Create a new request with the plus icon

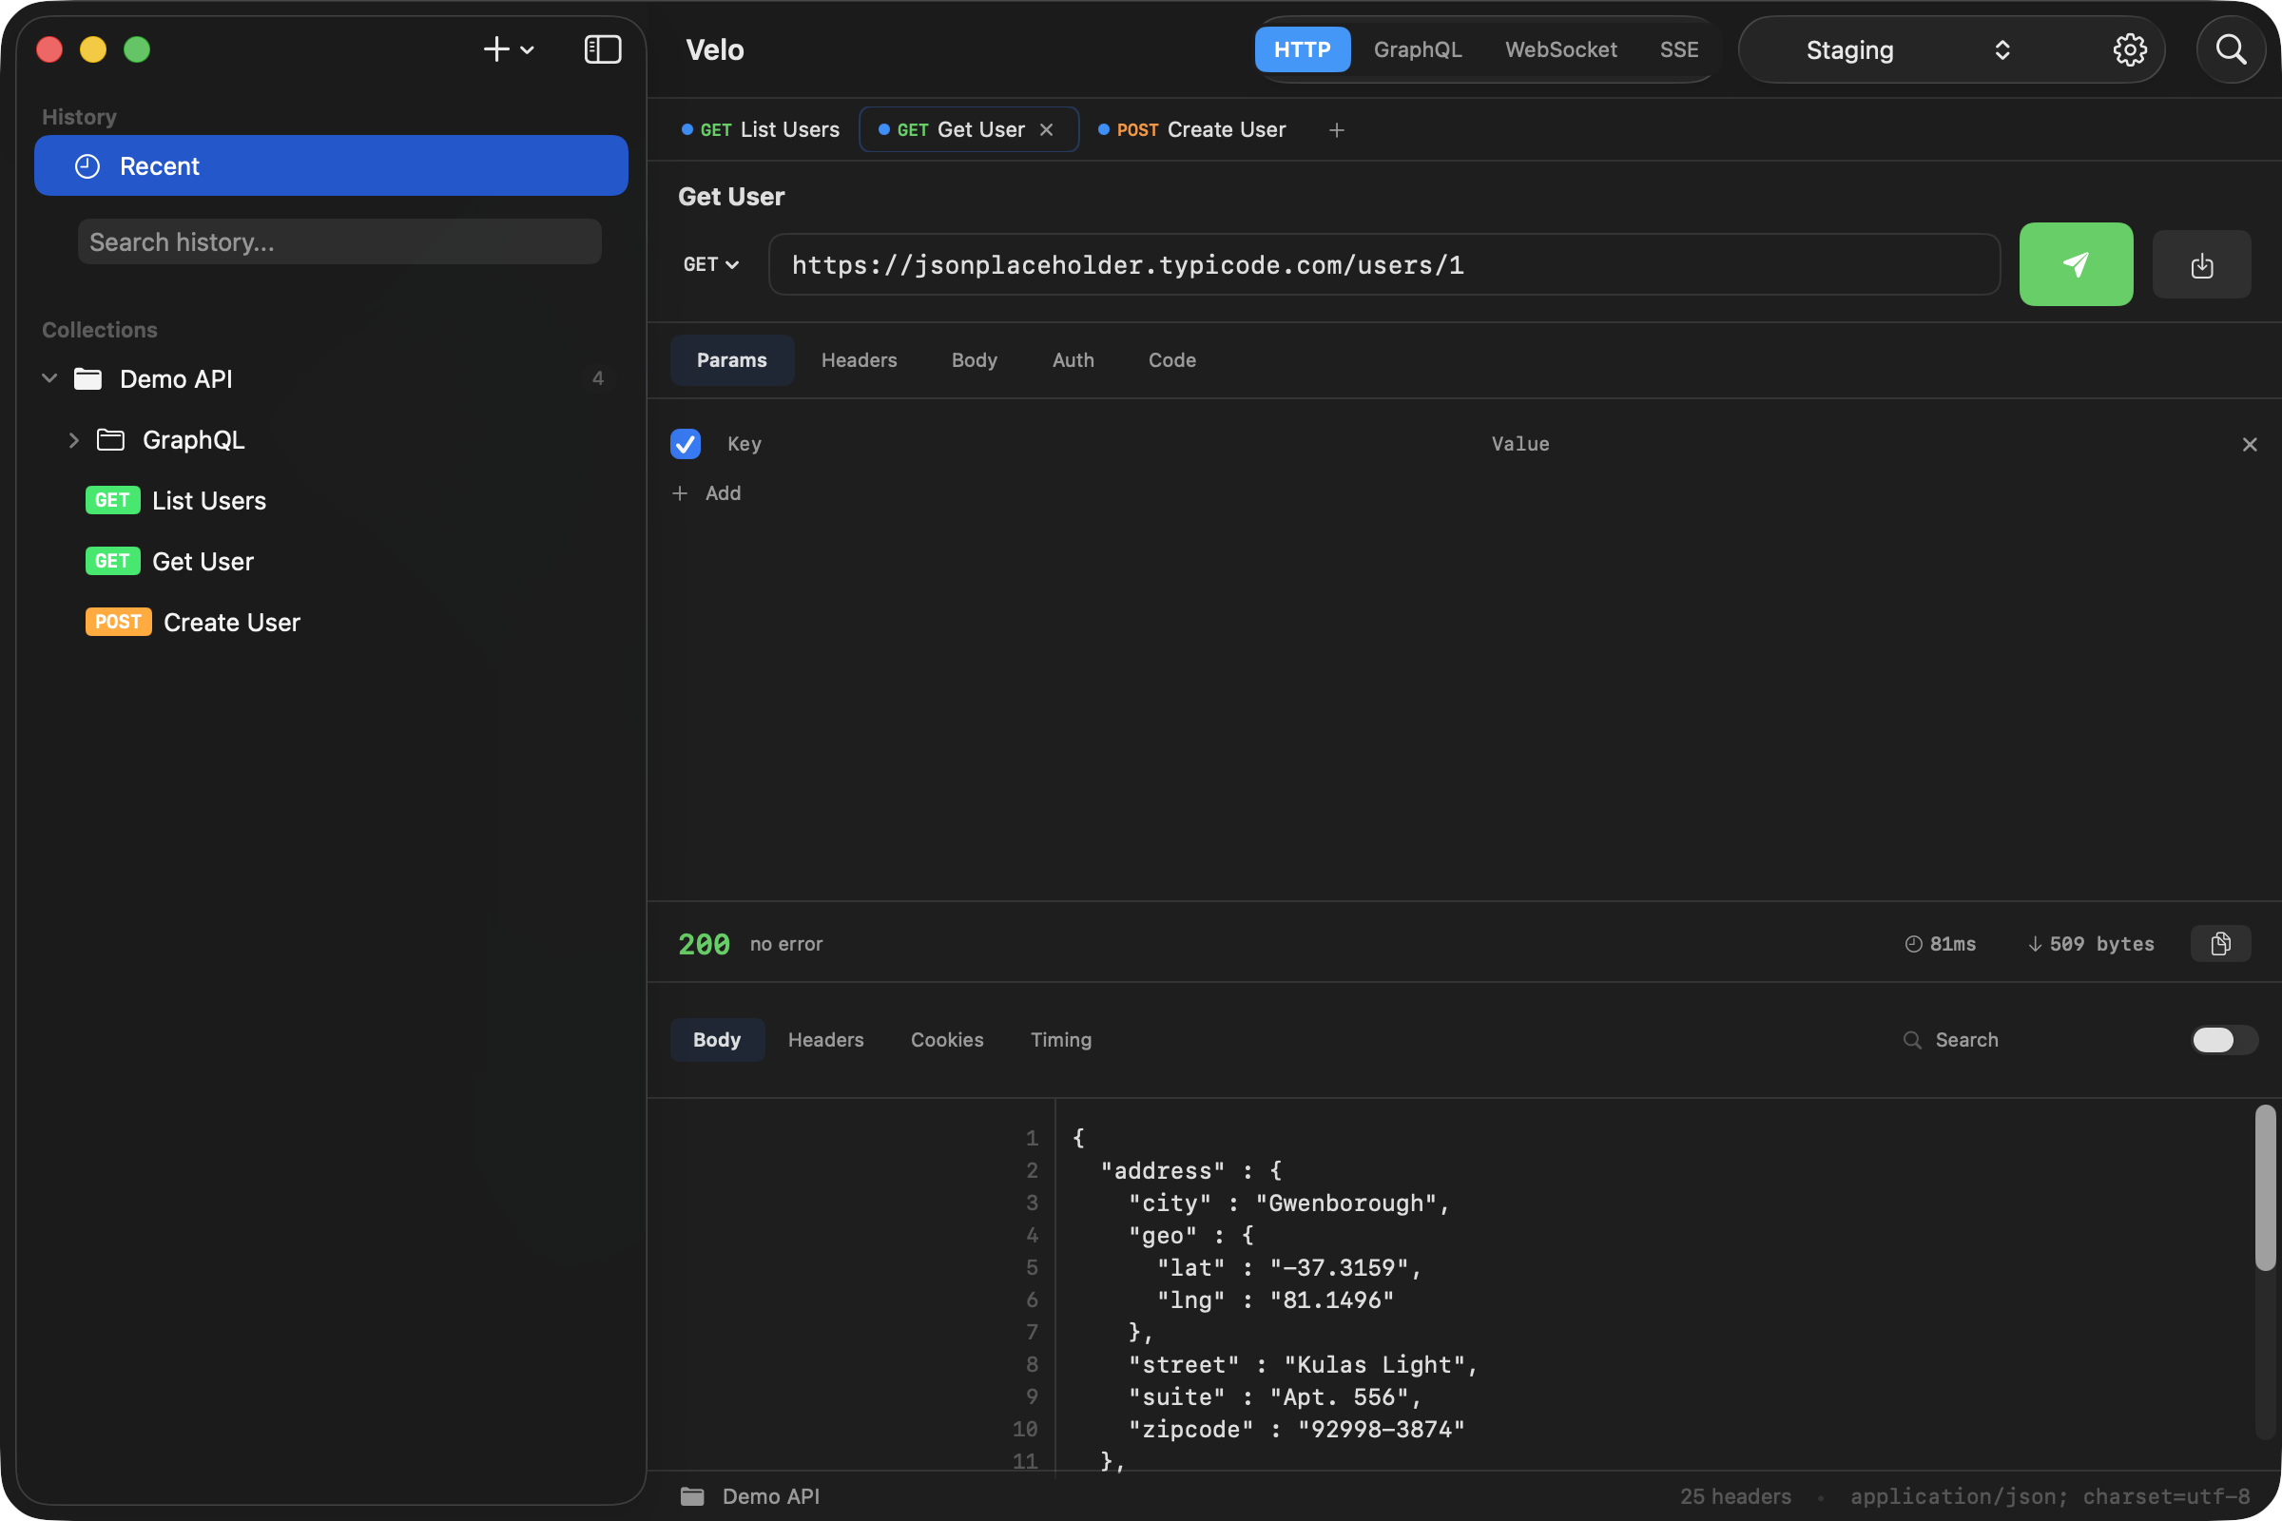tap(494, 49)
